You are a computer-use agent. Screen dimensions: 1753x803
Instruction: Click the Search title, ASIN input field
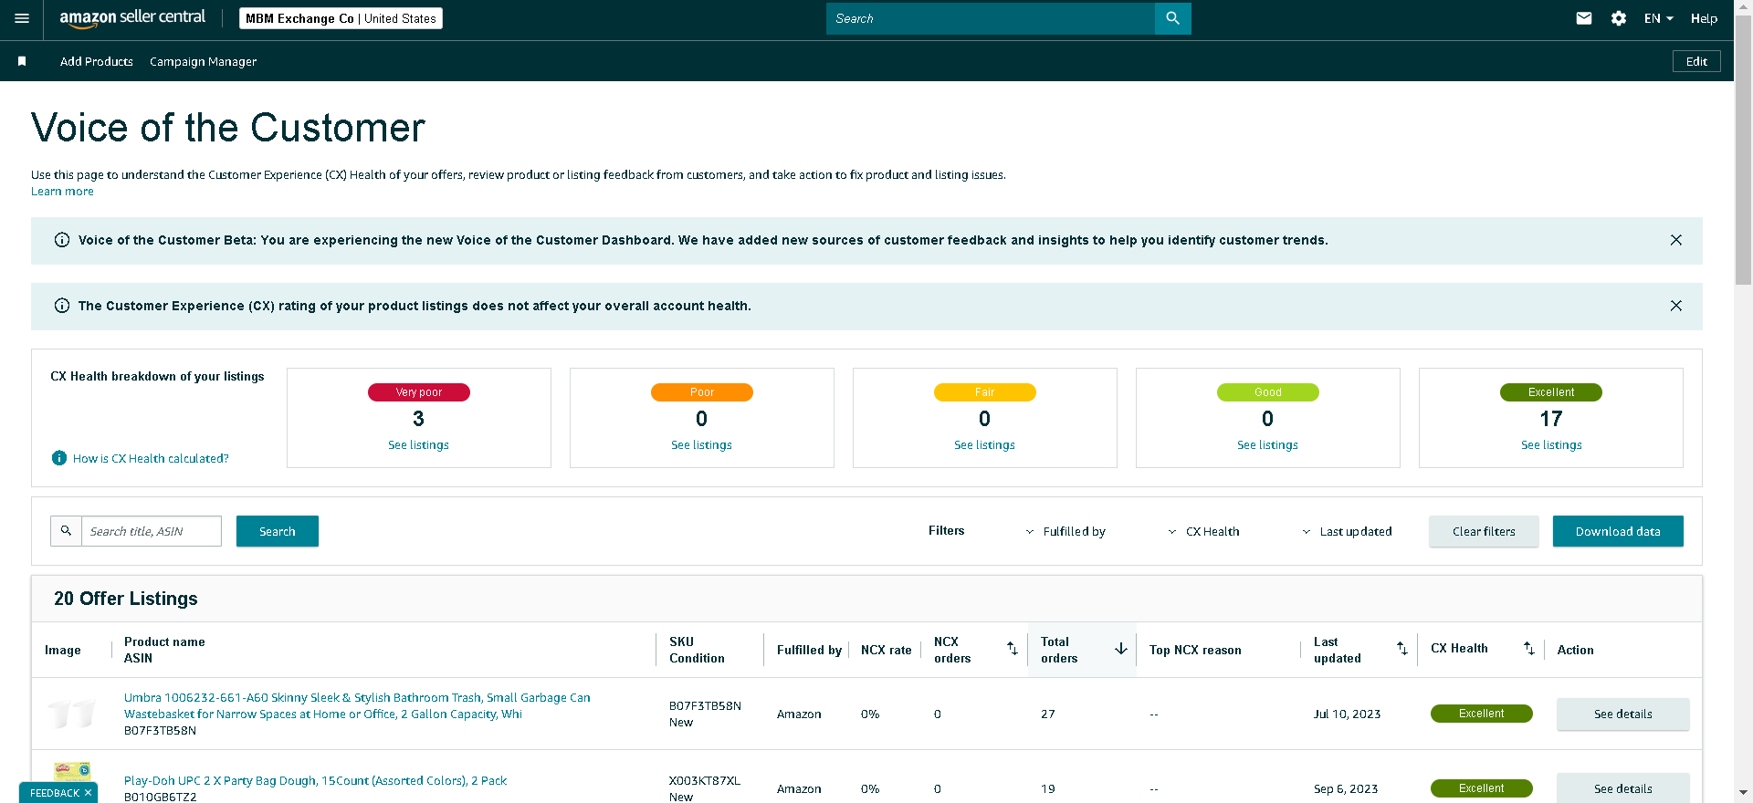click(x=152, y=531)
